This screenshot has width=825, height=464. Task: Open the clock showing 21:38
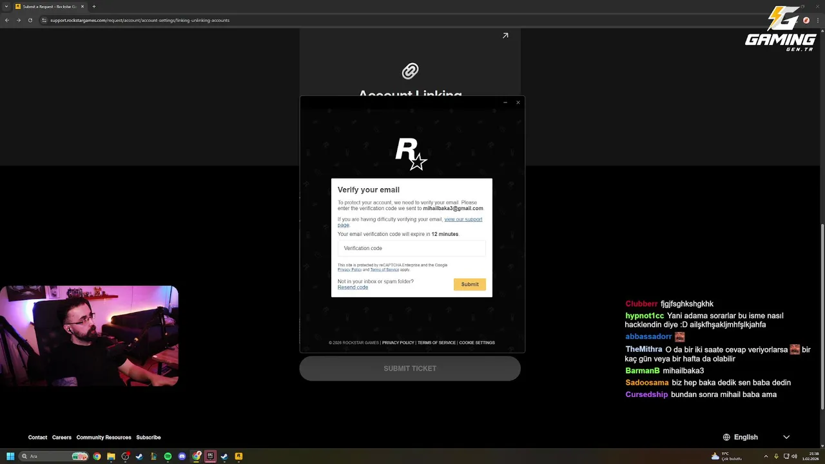pyautogui.click(x=810, y=456)
